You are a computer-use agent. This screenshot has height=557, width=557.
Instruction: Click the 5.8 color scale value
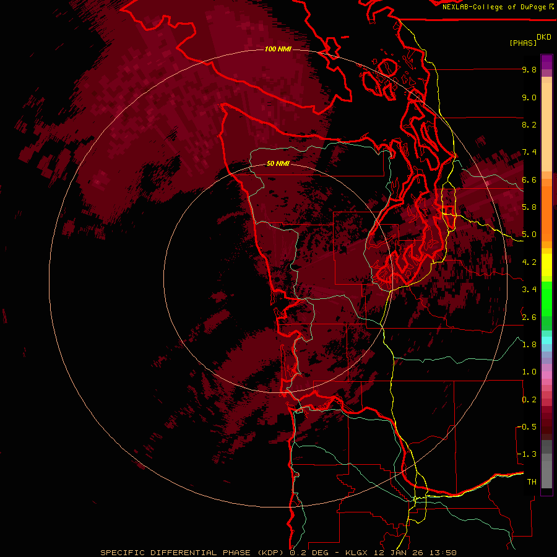[x=529, y=207]
